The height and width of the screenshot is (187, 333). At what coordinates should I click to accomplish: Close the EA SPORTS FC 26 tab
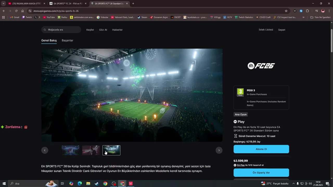(x=127, y=4)
